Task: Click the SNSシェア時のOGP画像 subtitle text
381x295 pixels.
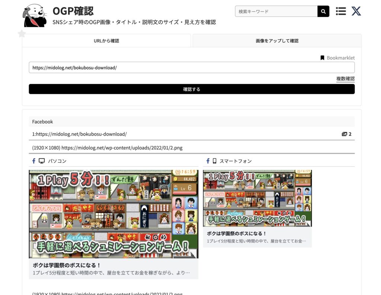Action: [134, 22]
